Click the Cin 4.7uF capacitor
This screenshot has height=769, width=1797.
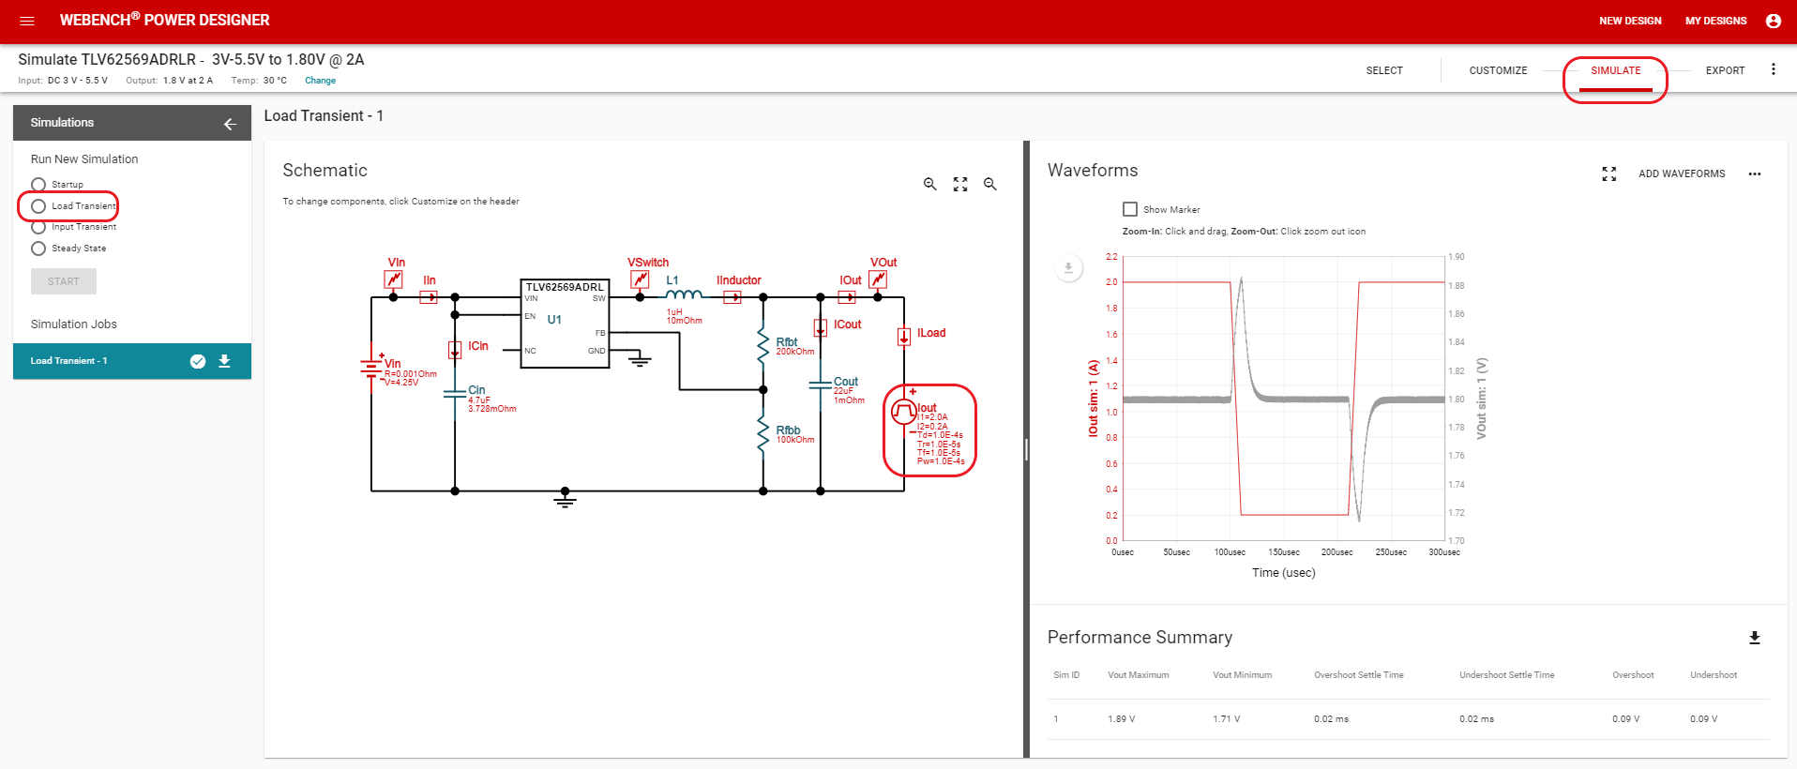[x=455, y=395]
